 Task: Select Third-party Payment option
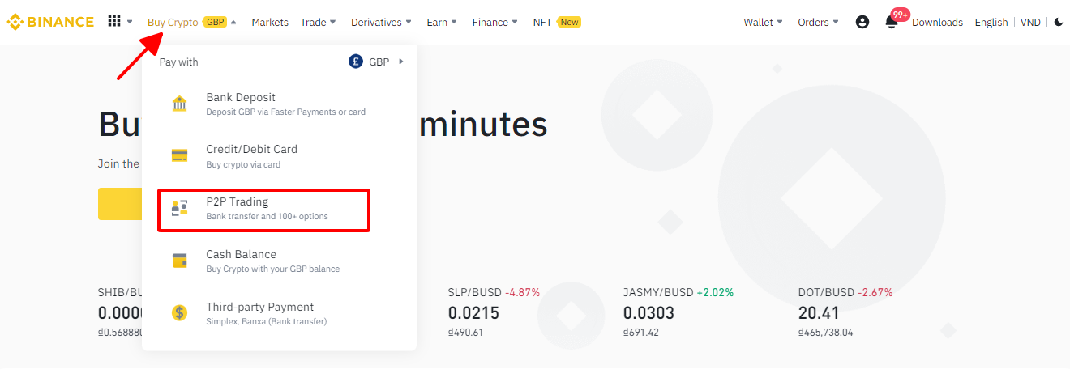279,314
